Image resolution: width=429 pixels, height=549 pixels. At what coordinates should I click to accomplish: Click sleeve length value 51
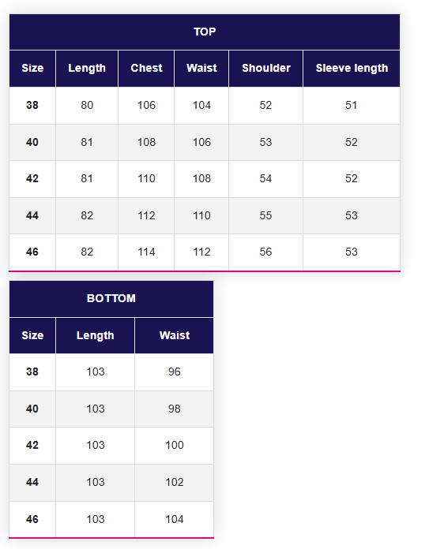352,106
